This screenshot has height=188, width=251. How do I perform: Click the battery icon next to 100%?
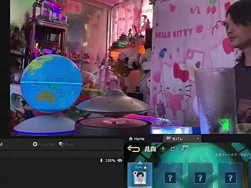pyautogui.click(x=101, y=160)
